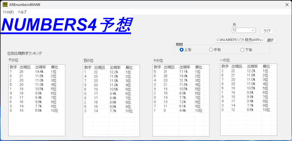Select the 上旬 radio button

click(181, 50)
